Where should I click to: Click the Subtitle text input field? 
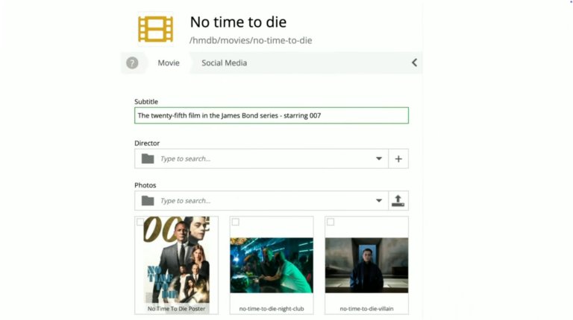pos(271,115)
